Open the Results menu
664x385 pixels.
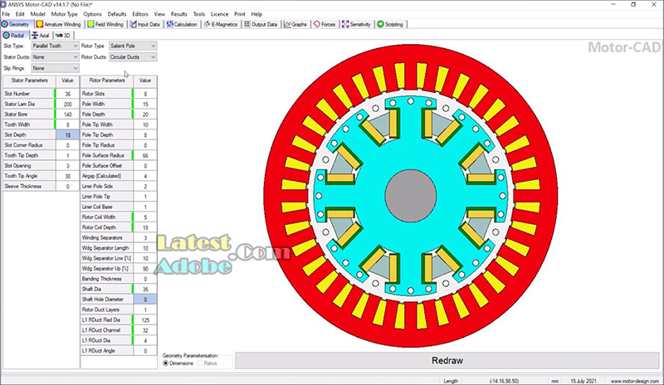[178, 14]
